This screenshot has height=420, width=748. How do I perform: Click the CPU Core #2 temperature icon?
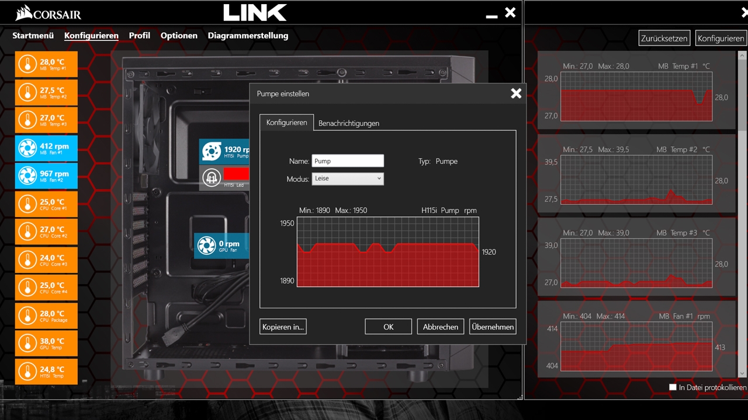point(27,232)
